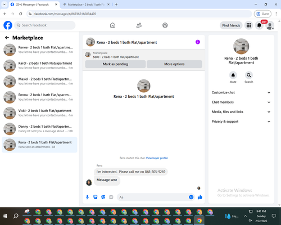
Task: Open the tab search dropdown arrow
Action: [x=4, y=4]
